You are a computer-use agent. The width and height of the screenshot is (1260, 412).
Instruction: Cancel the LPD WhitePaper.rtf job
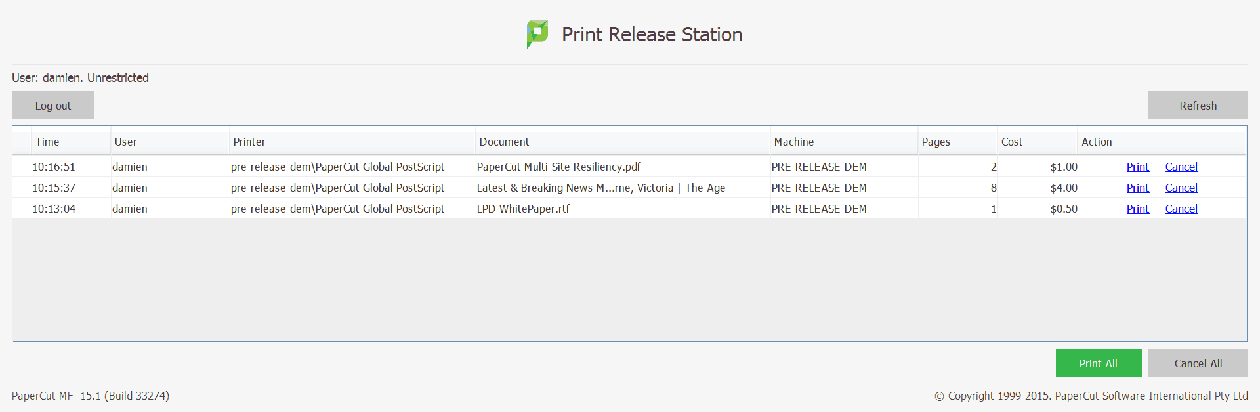1181,209
